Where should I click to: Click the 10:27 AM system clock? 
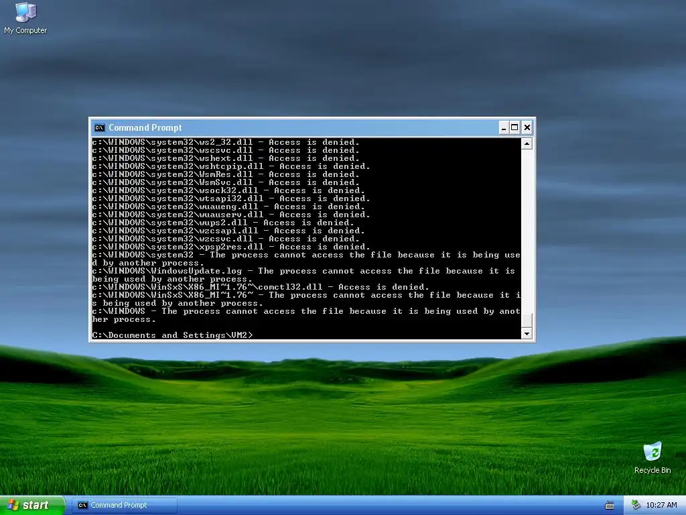[x=661, y=505]
